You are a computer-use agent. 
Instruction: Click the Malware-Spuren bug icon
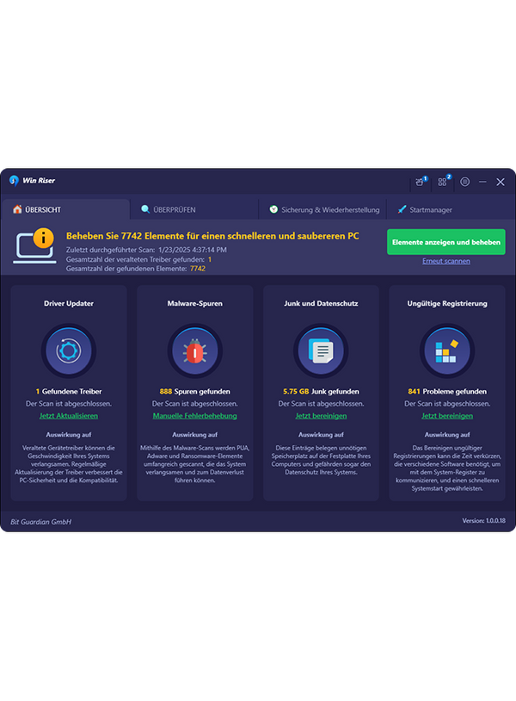[x=194, y=350]
